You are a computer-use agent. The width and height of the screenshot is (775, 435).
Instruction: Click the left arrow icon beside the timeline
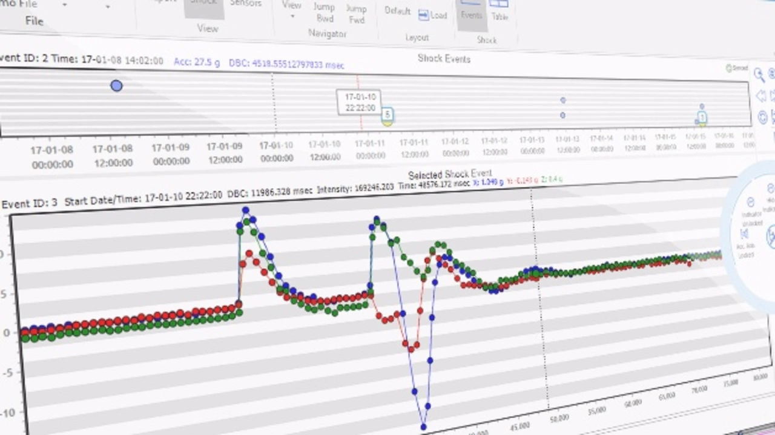[x=760, y=96]
